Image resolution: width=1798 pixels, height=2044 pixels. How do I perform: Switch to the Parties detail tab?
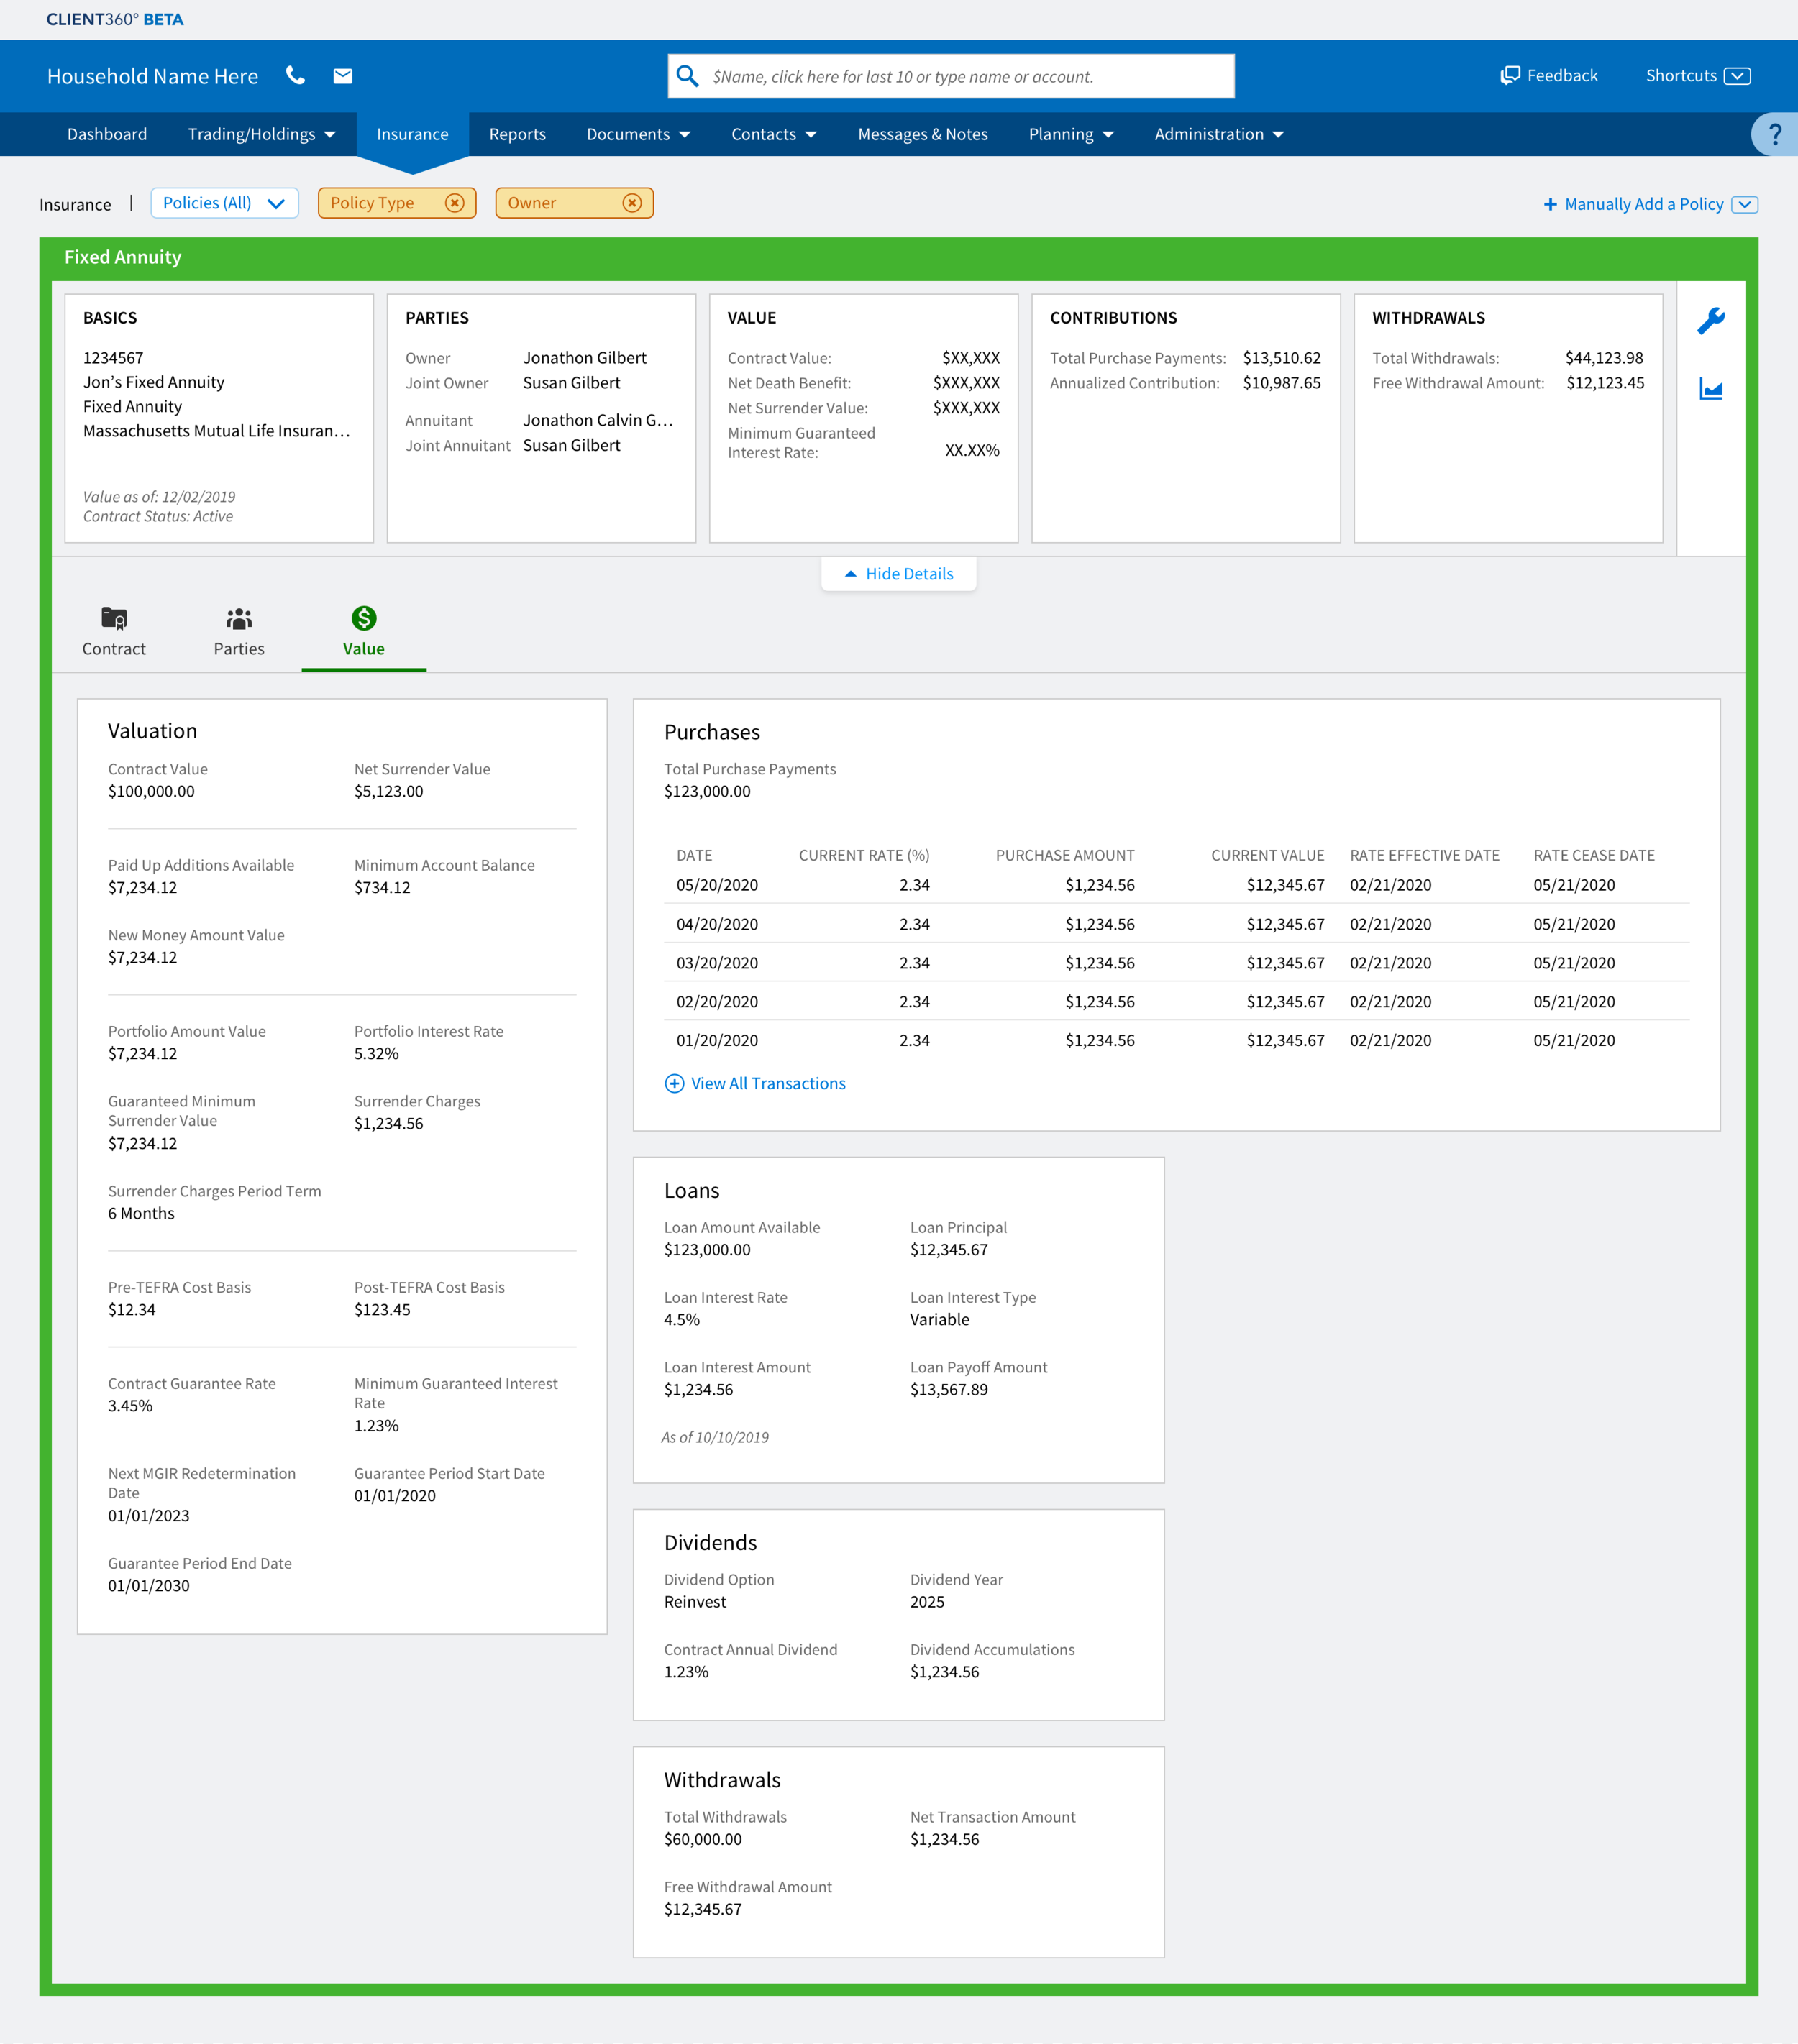point(239,632)
